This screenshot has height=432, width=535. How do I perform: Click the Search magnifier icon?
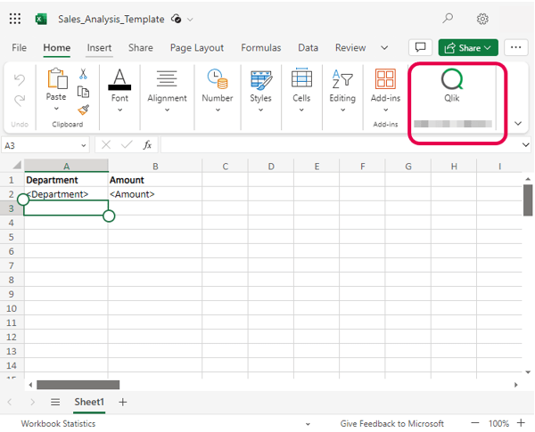pos(448,19)
